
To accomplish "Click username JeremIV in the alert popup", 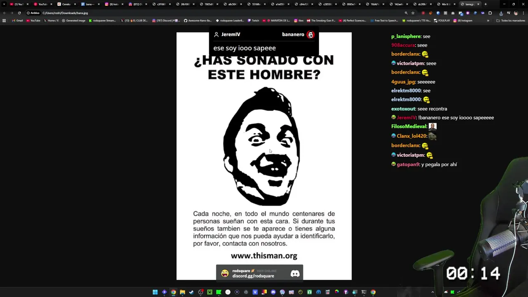I will (x=231, y=35).
